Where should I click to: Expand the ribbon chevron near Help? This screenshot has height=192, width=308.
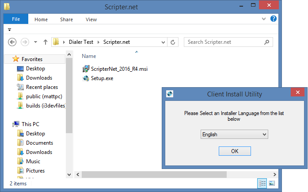tap(264, 19)
